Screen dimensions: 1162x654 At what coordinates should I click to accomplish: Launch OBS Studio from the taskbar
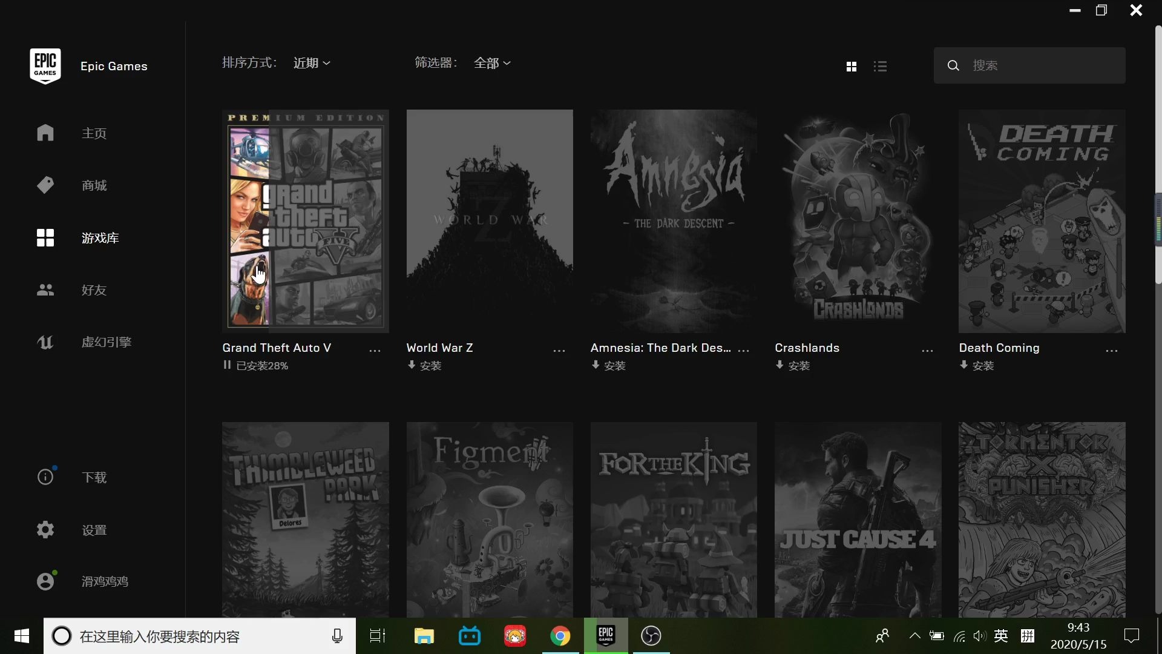click(651, 636)
